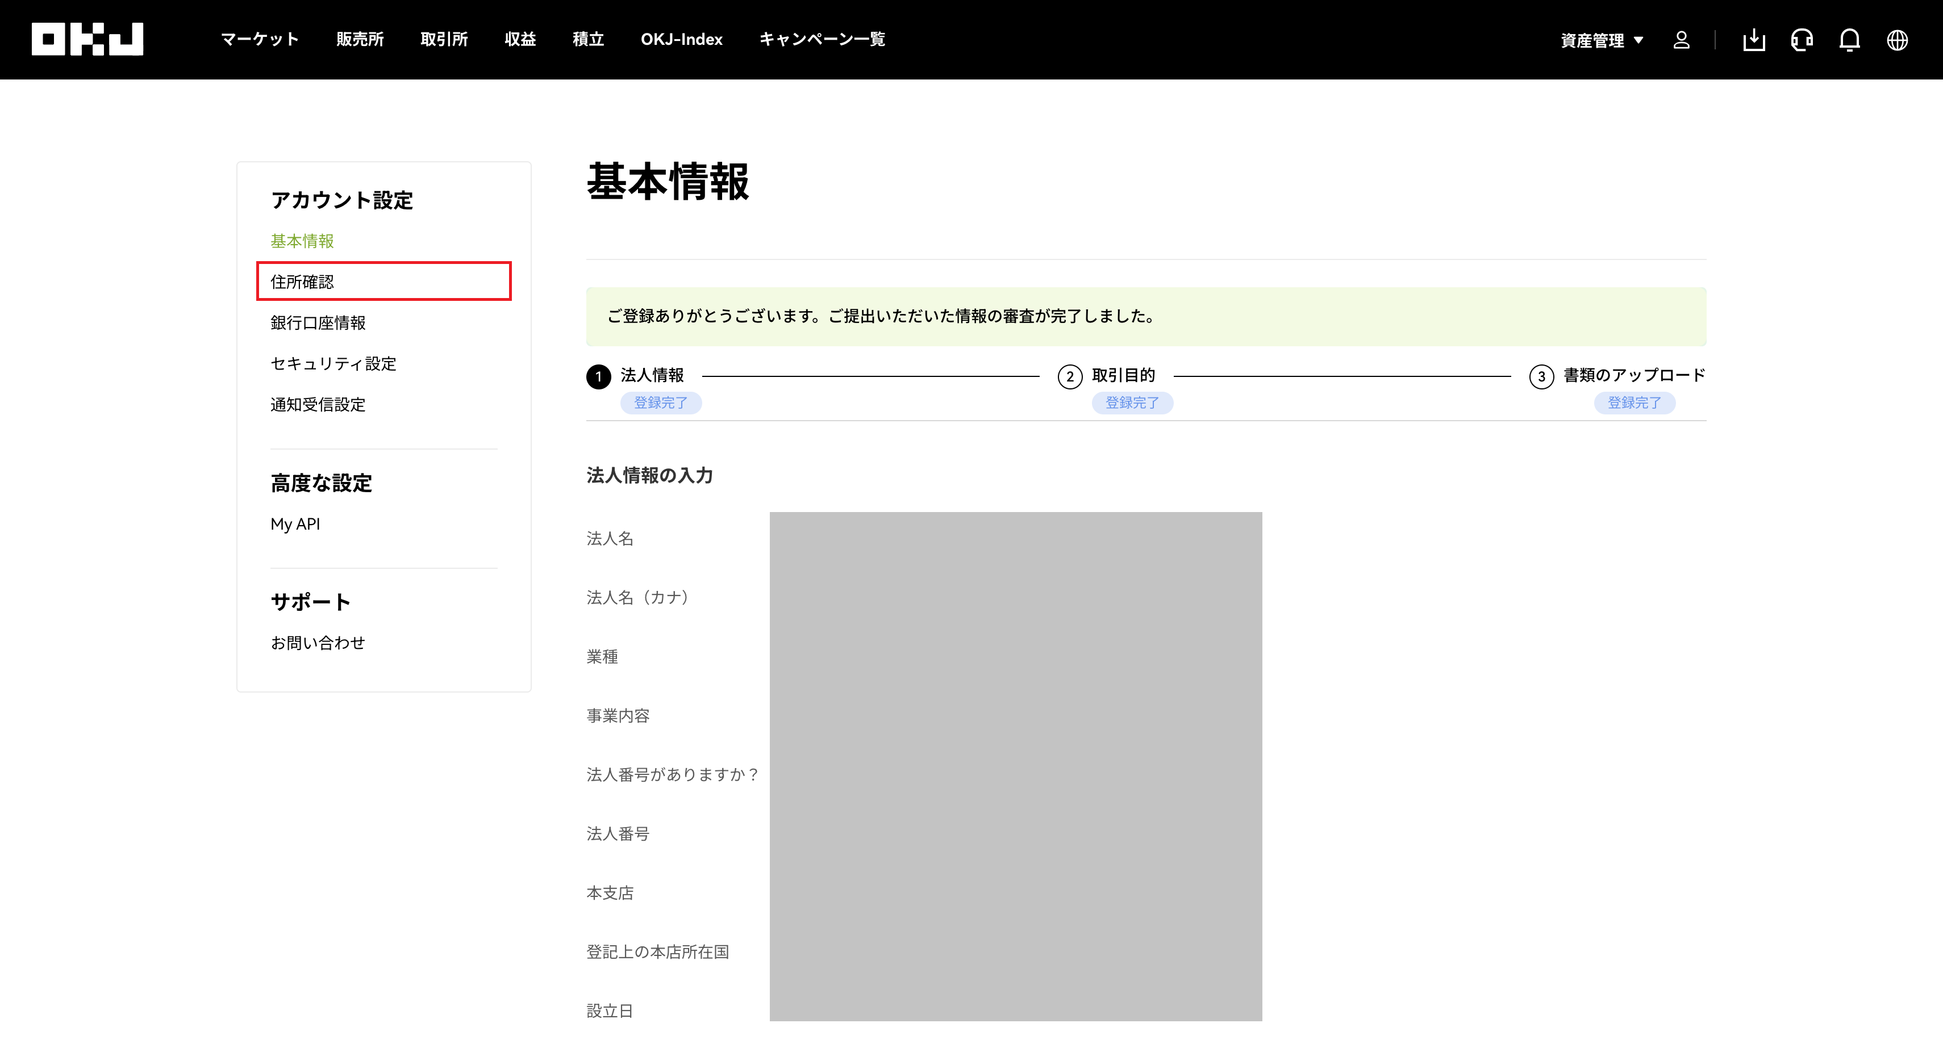The width and height of the screenshot is (1943, 1040).
Task: Click the 法人名（カナ） field label
Action: pyautogui.click(x=638, y=598)
